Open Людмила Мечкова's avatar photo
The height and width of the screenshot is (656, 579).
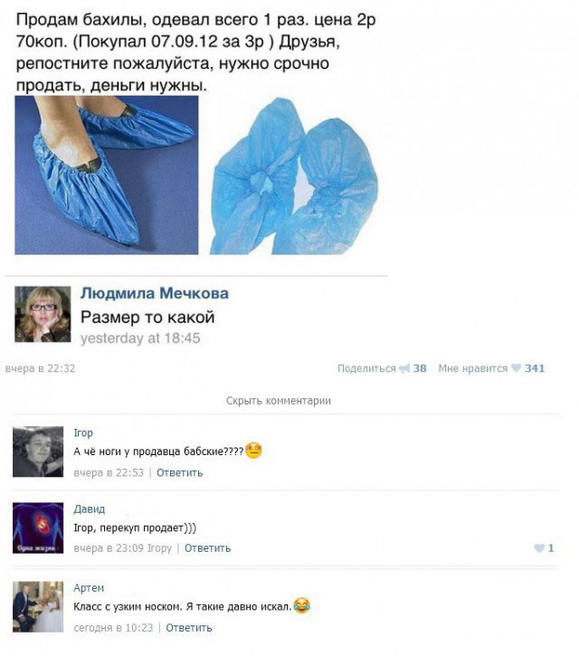43,314
